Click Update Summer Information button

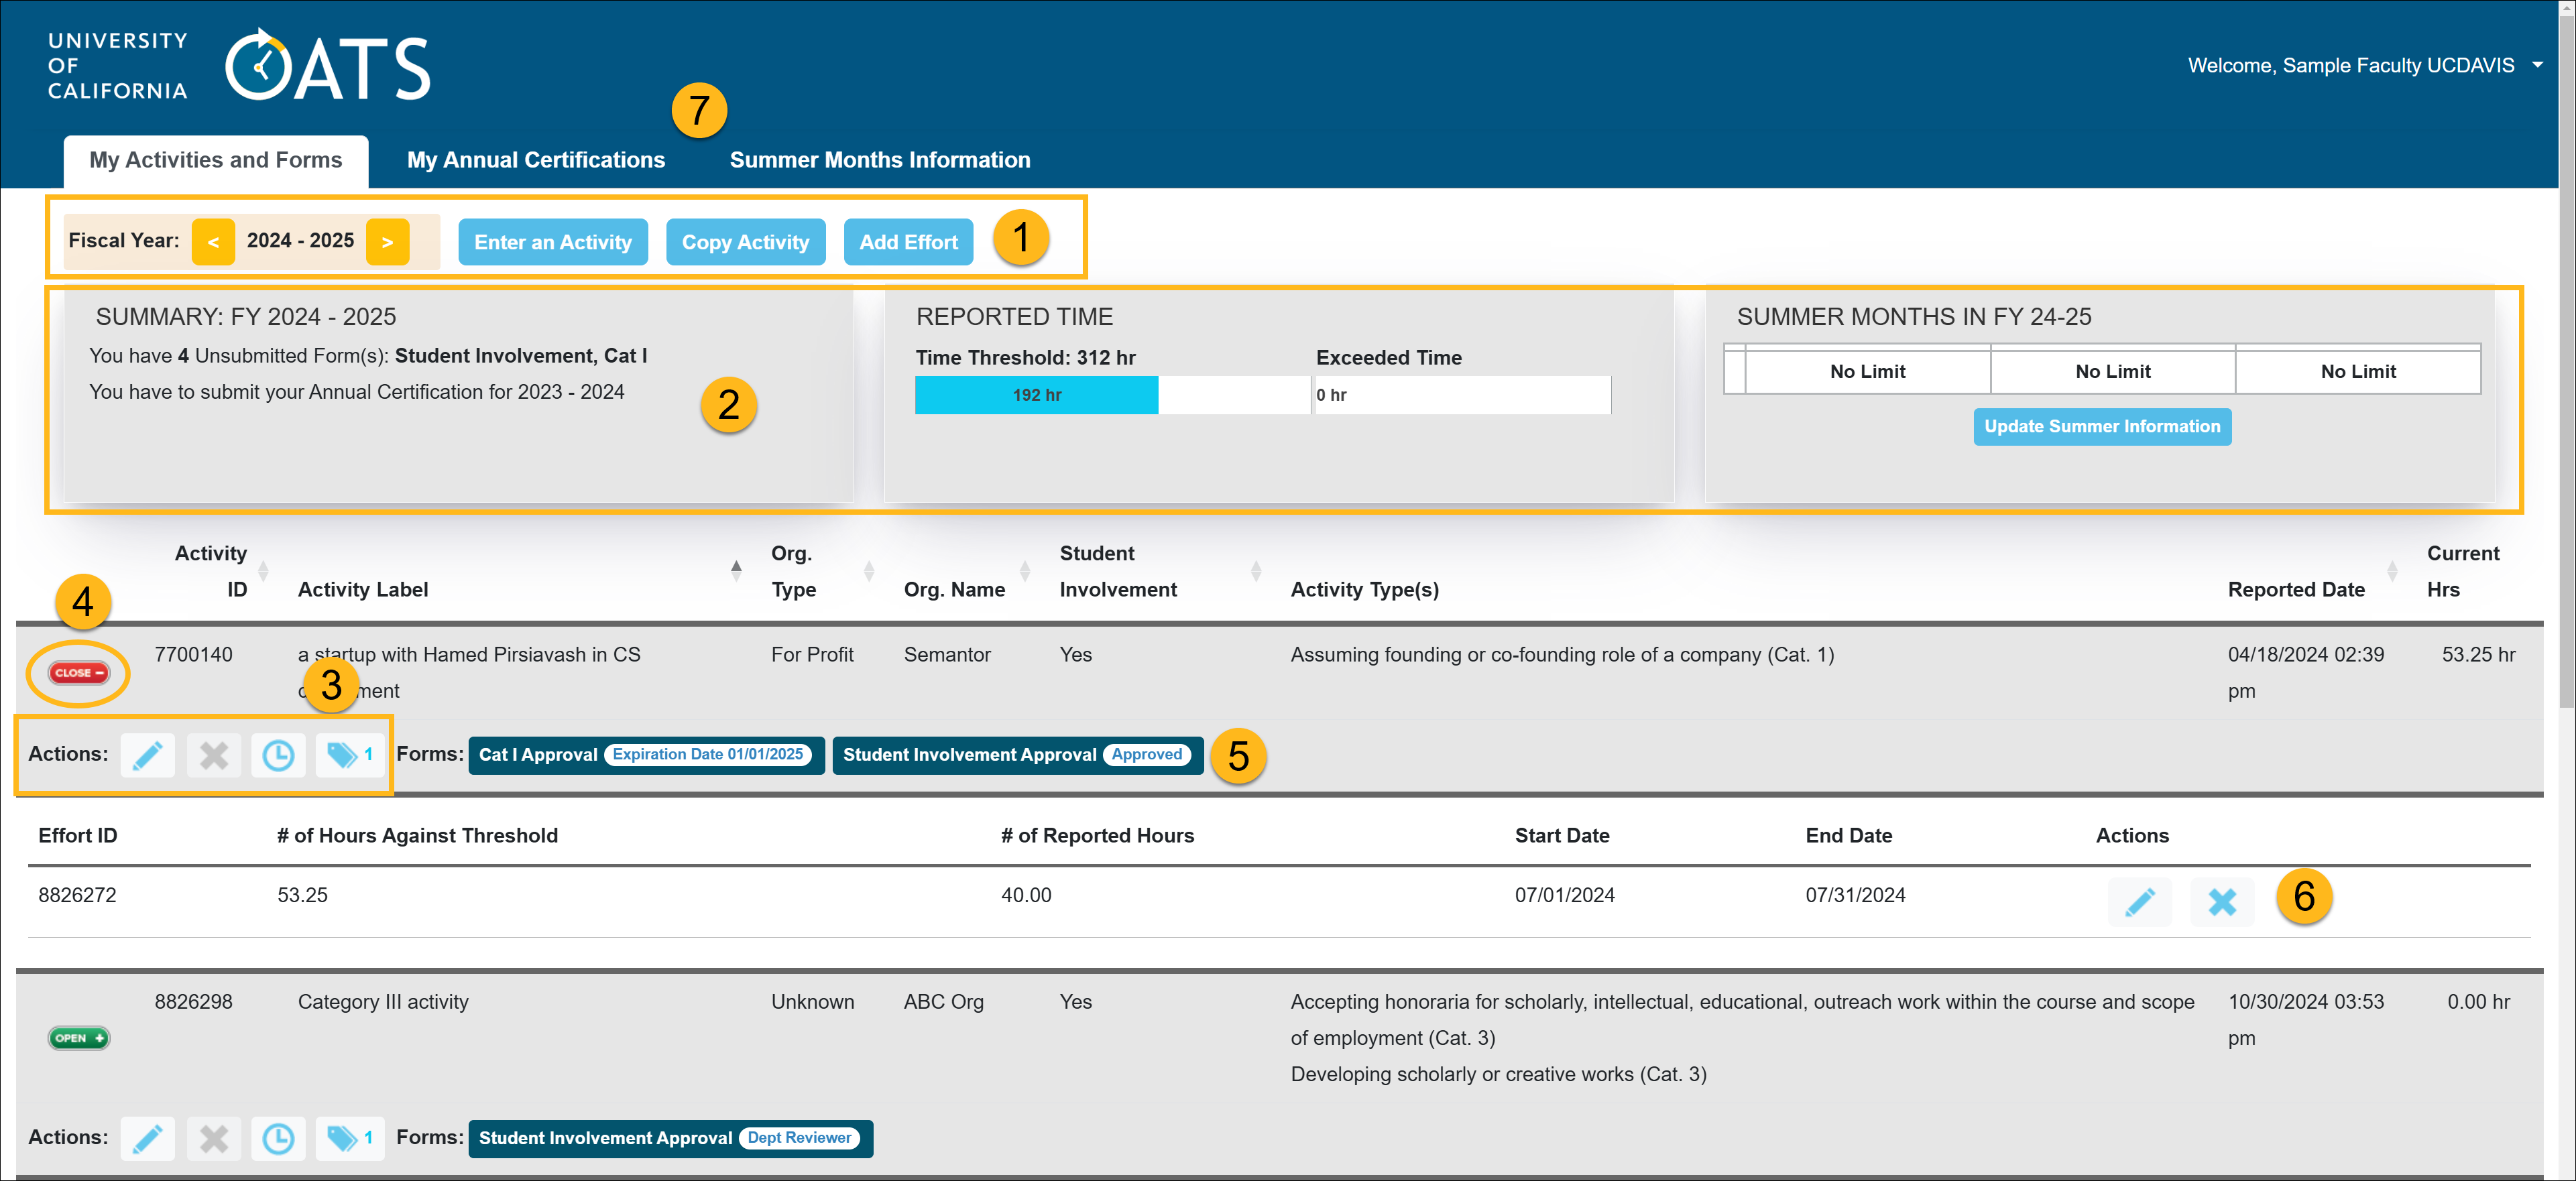pos(2101,426)
